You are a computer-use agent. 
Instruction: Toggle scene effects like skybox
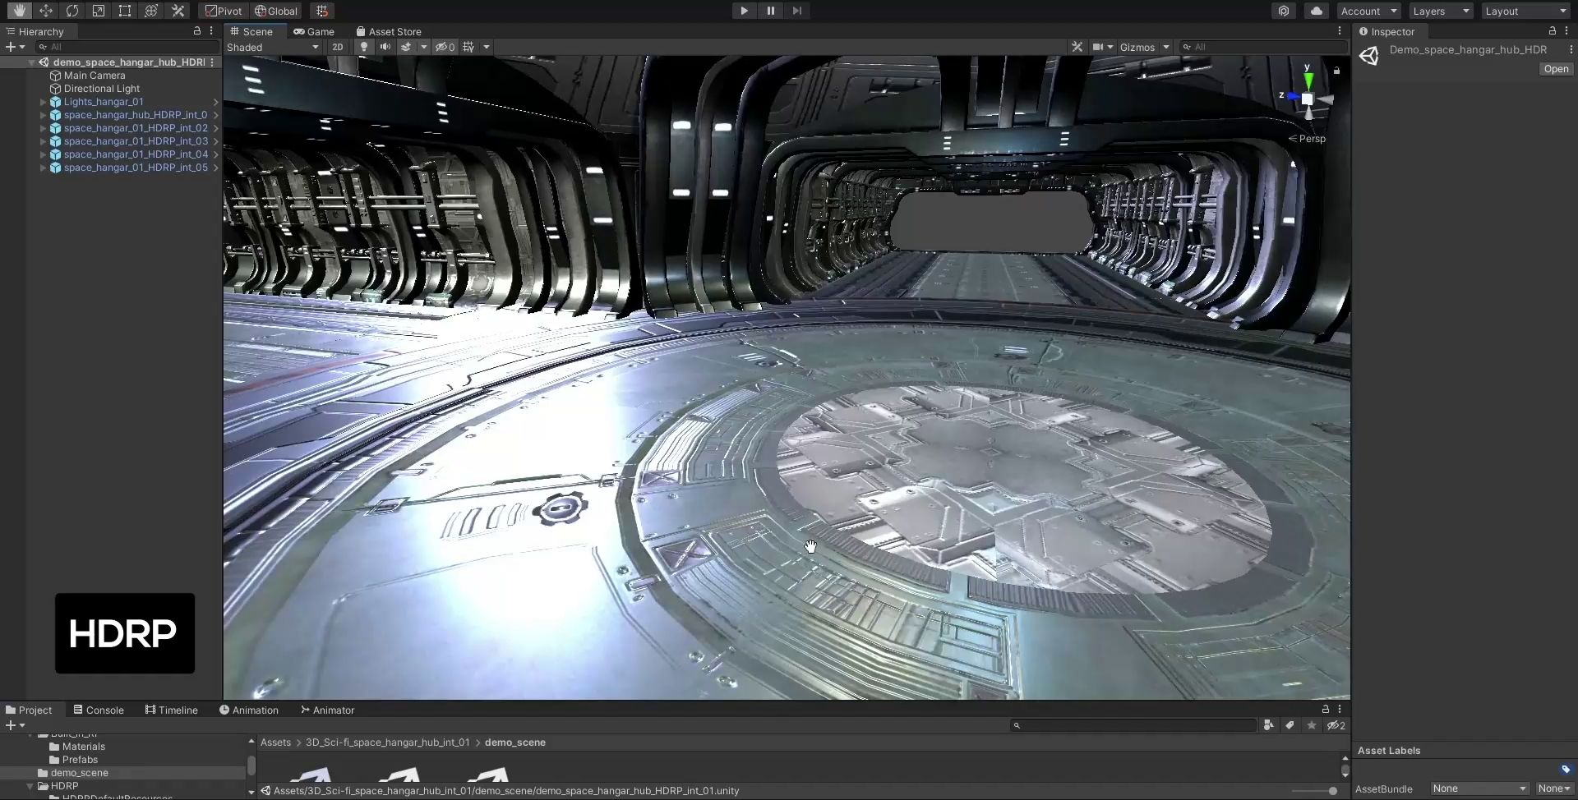[x=406, y=47]
